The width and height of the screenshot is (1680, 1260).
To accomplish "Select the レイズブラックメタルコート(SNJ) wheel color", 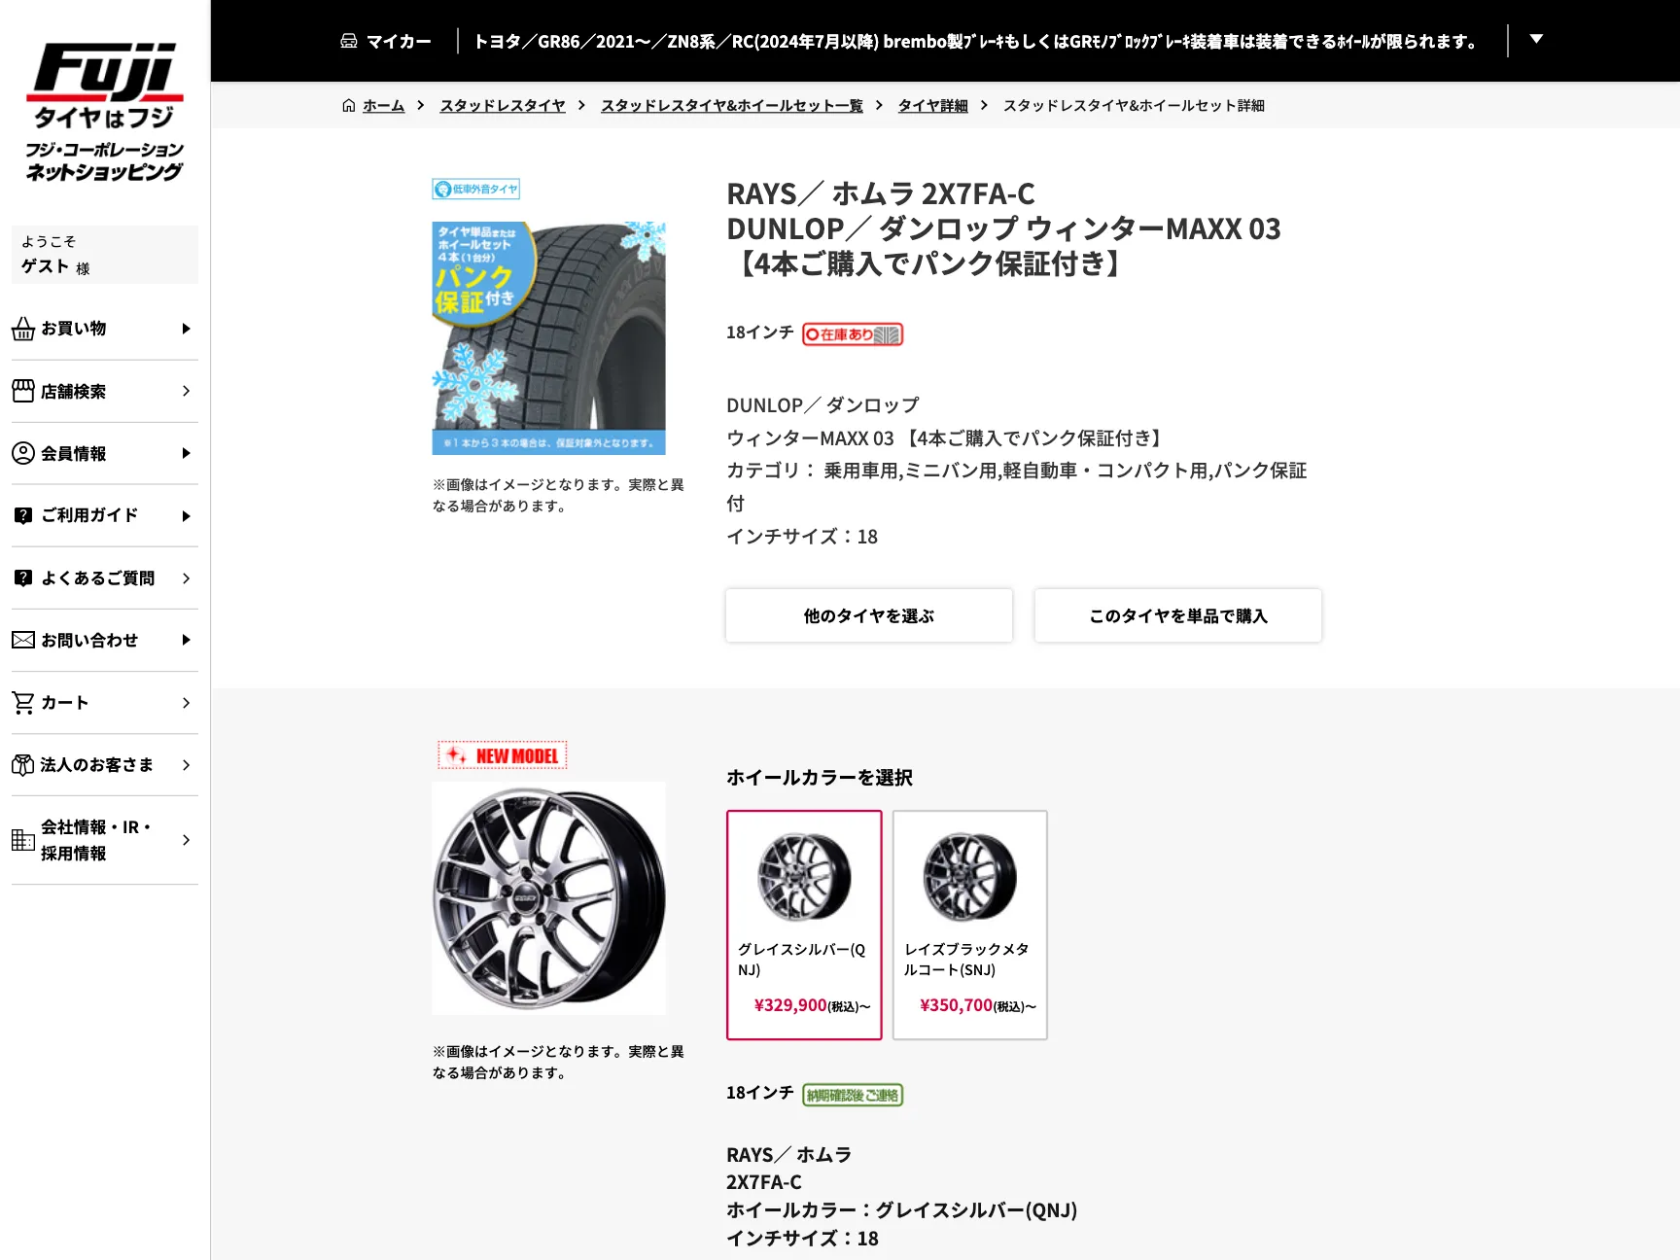I will (x=970, y=925).
